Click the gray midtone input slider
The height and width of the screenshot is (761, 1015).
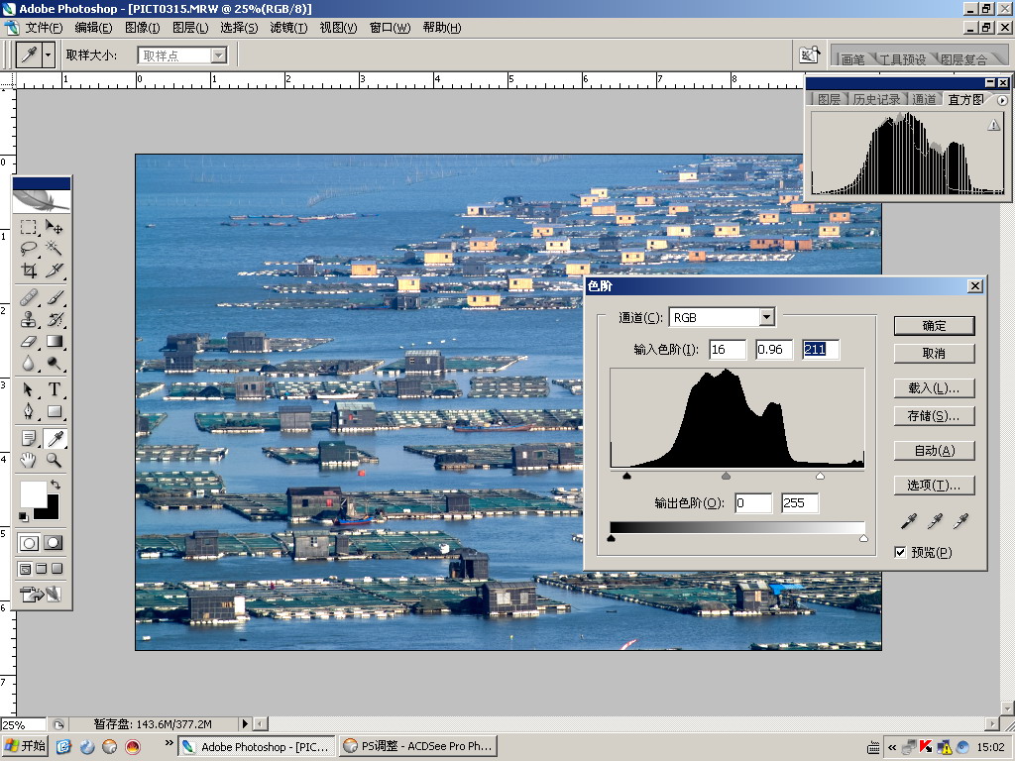pyautogui.click(x=727, y=477)
